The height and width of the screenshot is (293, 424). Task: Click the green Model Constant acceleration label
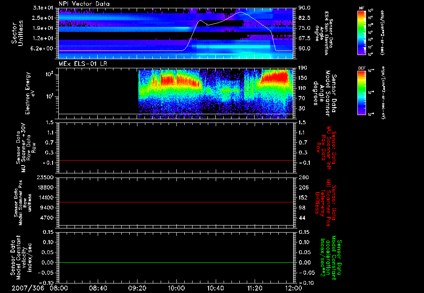click(x=331, y=259)
